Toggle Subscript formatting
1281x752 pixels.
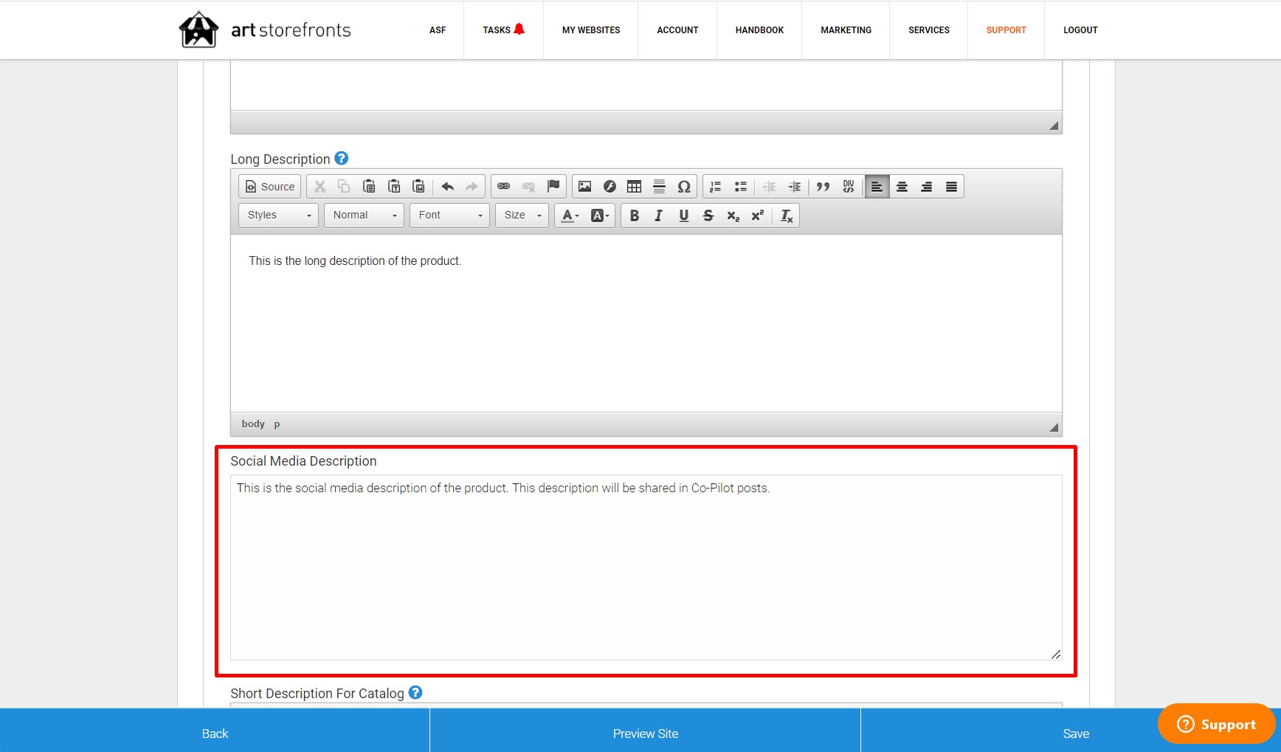tap(733, 215)
